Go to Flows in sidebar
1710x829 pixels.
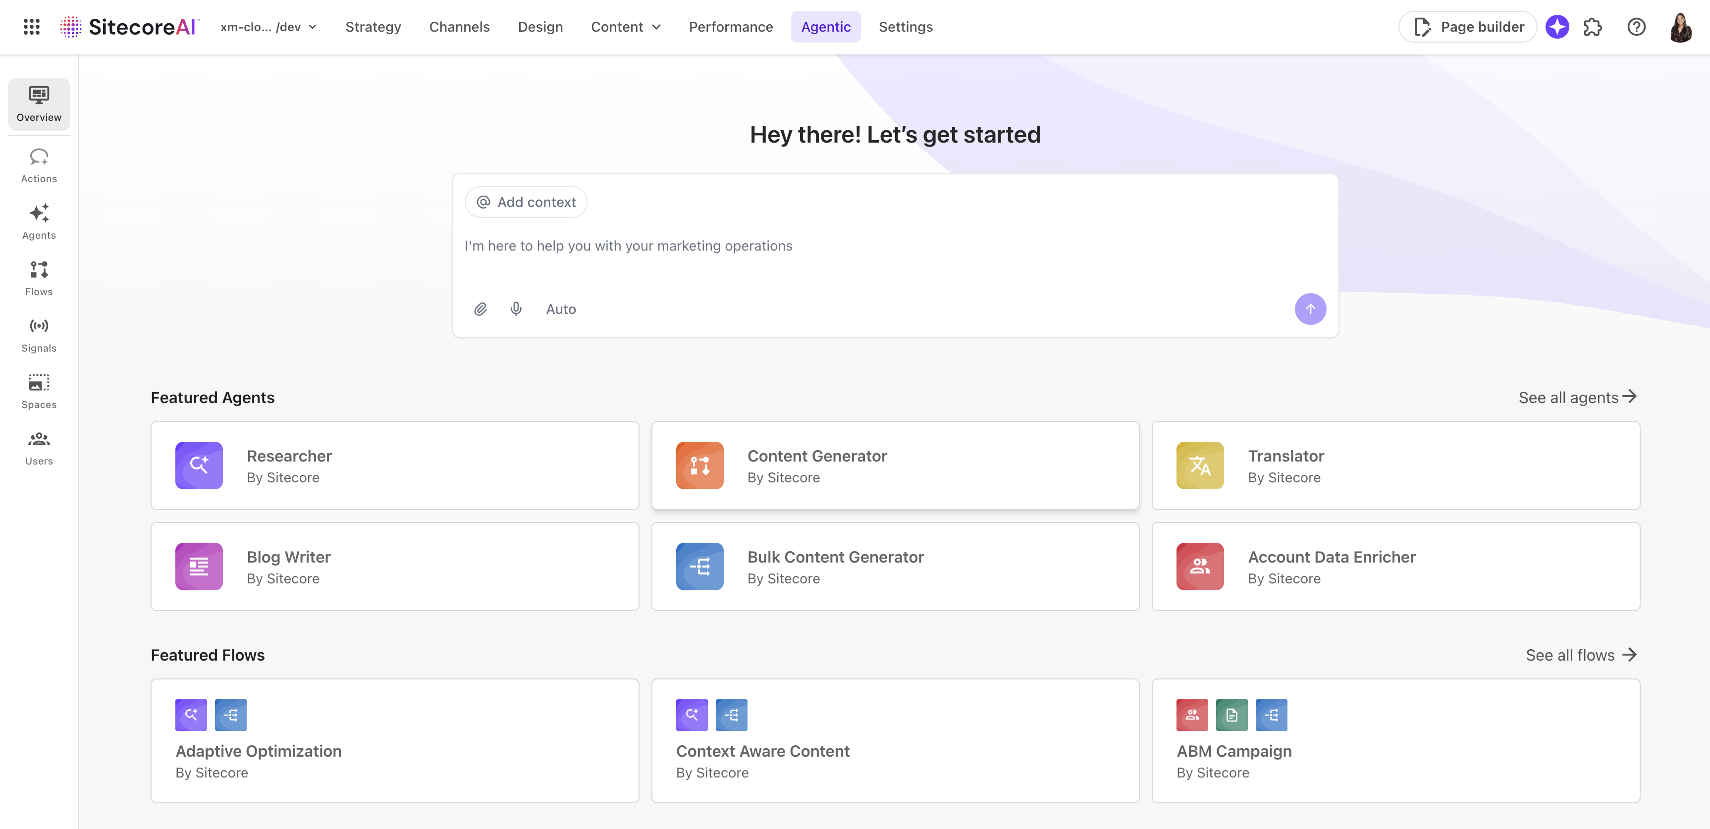coord(39,278)
